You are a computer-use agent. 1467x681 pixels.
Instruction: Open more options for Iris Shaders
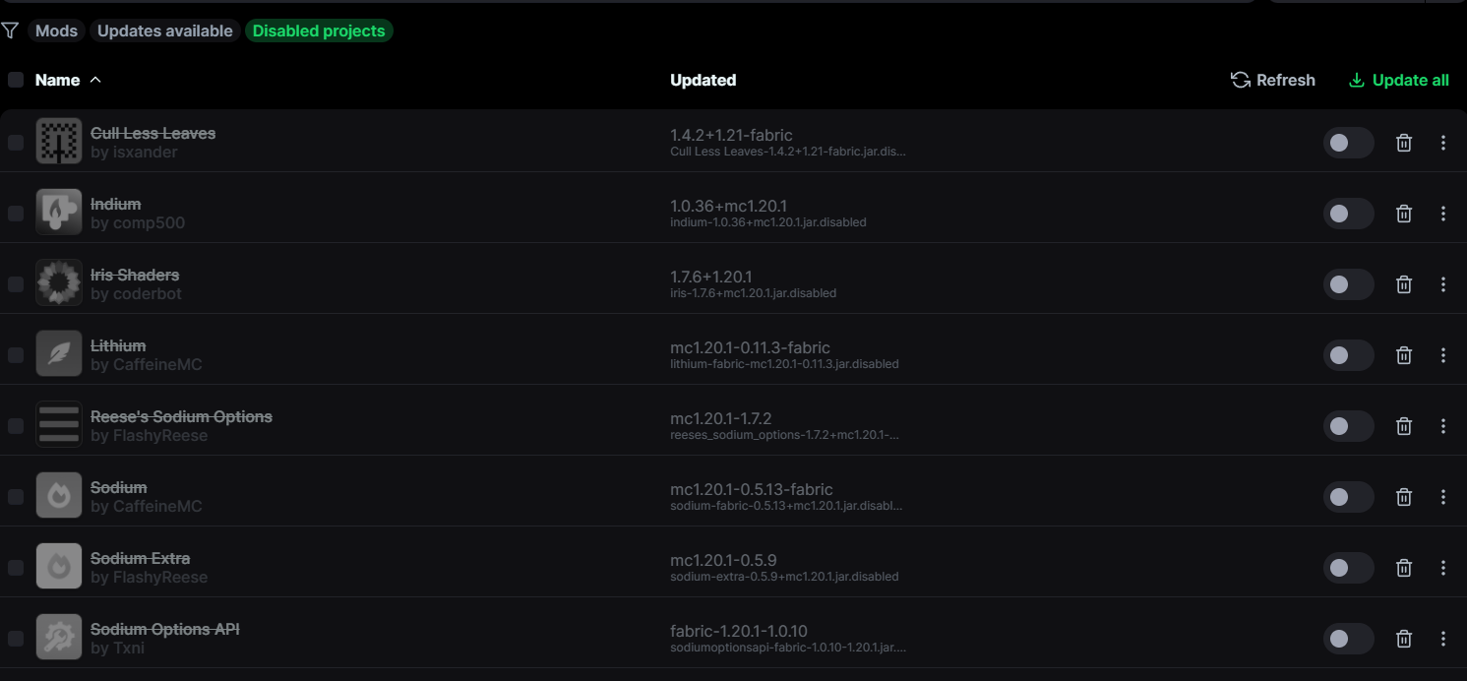pos(1443,284)
